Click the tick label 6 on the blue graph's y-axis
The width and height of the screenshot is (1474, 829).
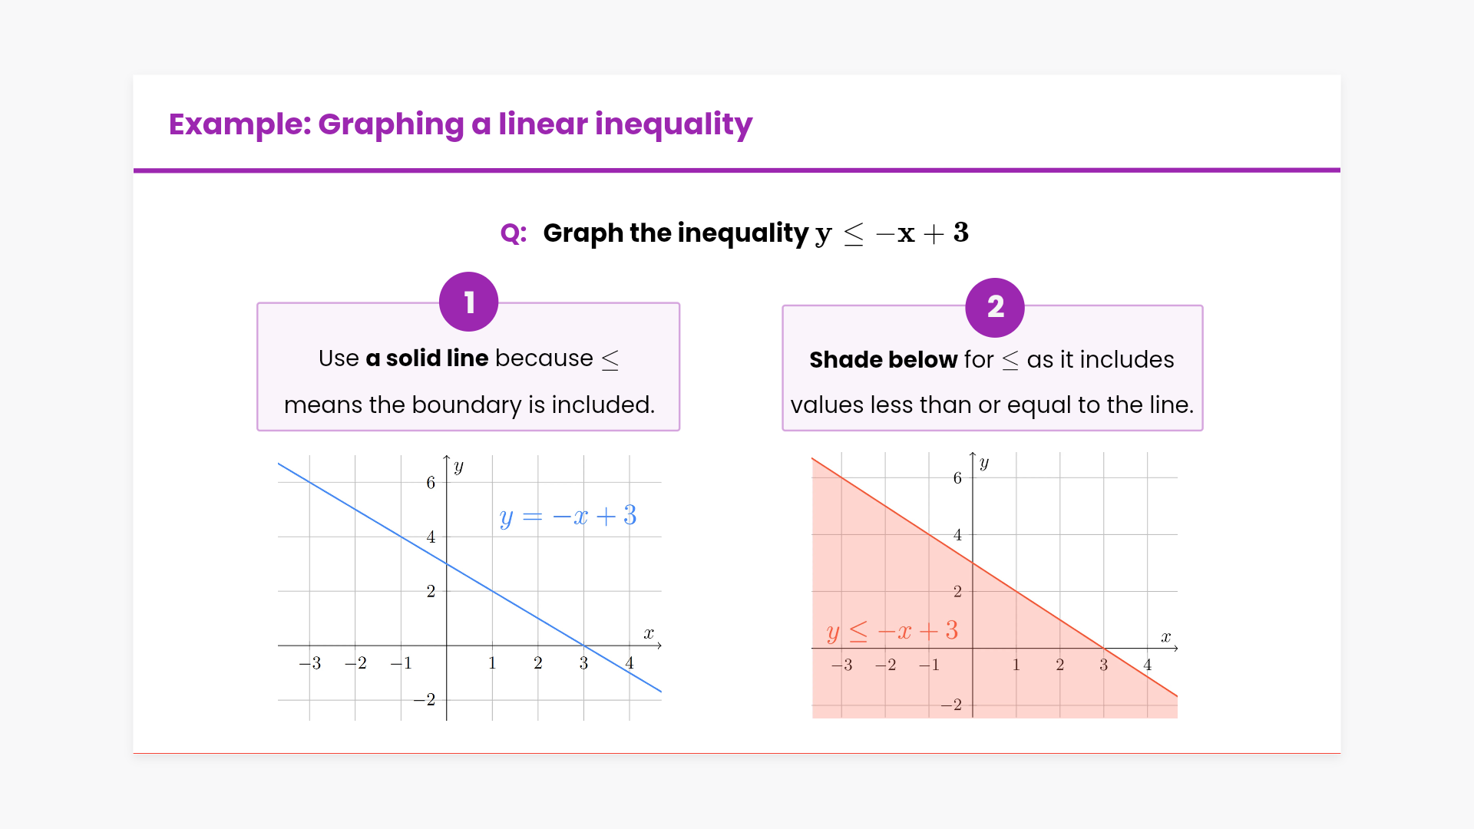click(x=431, y=483)
